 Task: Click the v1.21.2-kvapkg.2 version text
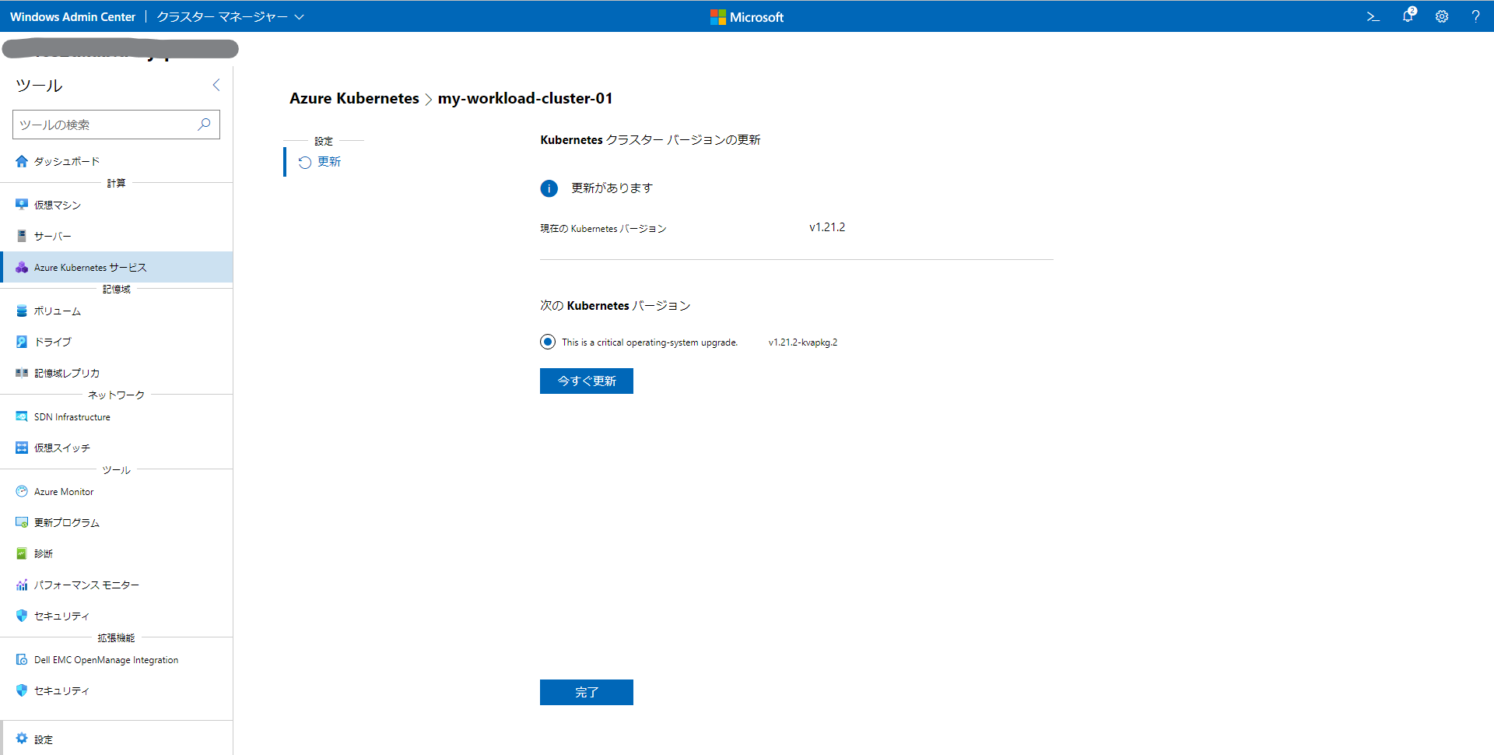(803, 342)
